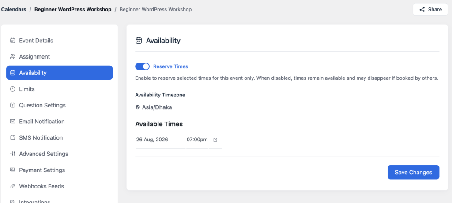The height and width of the screenshot is (203, 452).
Task: Click the last Beginner WordPress Workshop breadcrumb
Action: 155,10
